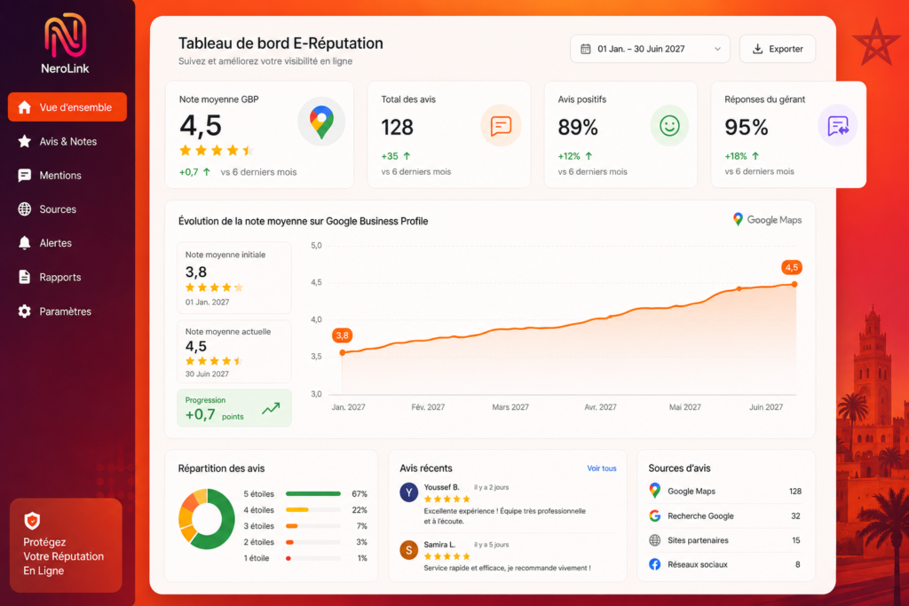Open the Avis & Notes section
Screen dimensions: 909x606
[67, 141]
